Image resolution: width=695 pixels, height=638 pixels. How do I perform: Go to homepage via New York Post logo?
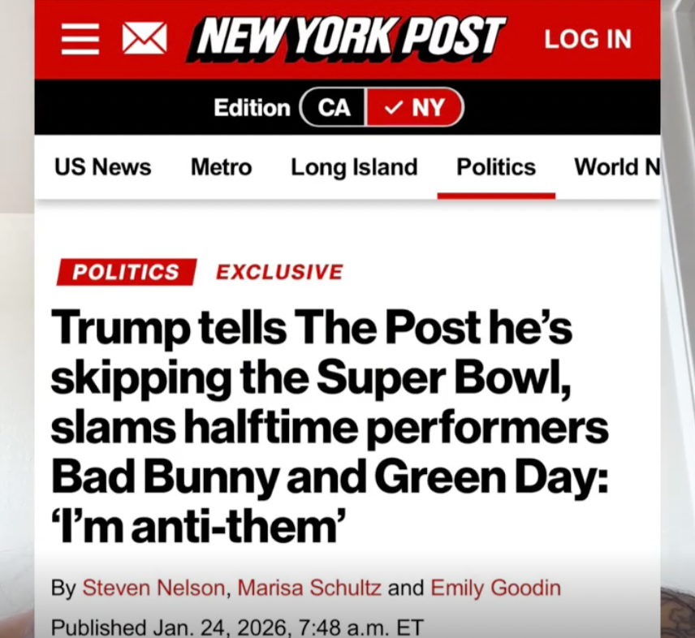[347, 38]
